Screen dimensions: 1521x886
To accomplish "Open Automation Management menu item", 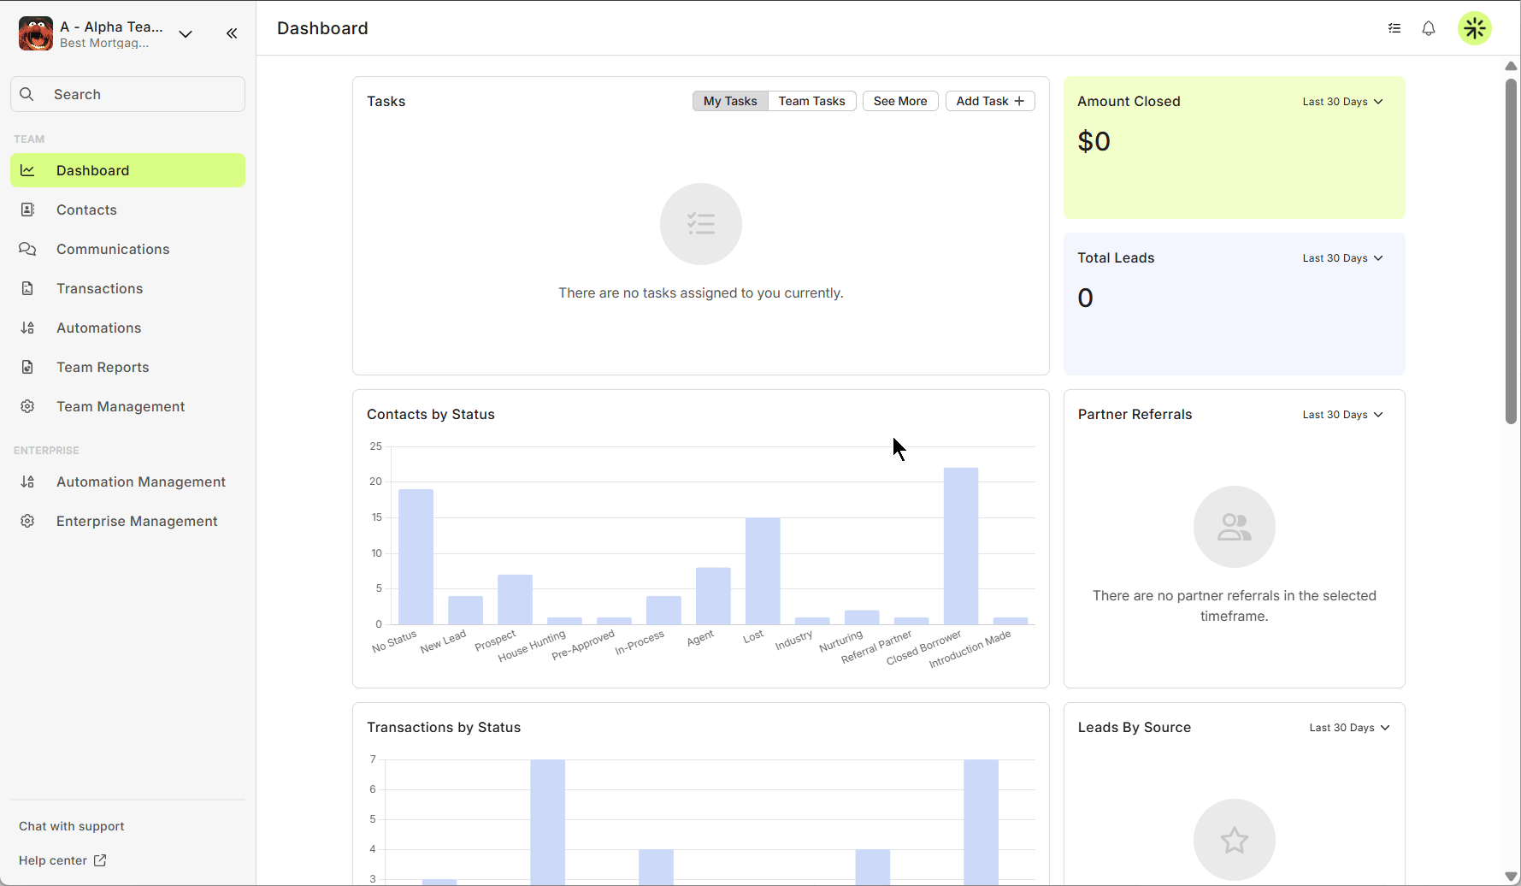I will pos(140,481).
